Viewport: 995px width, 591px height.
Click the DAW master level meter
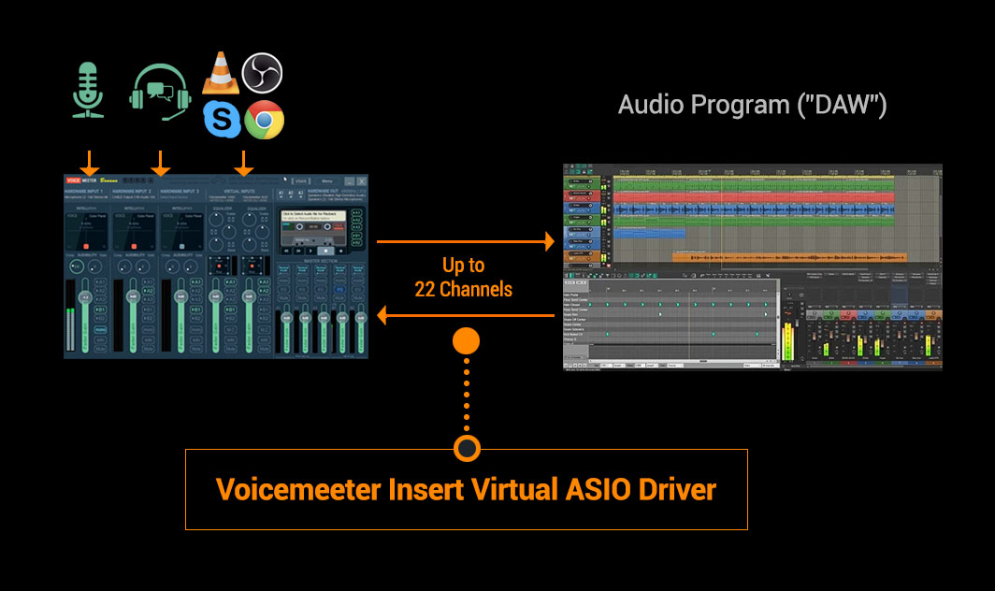788,341
